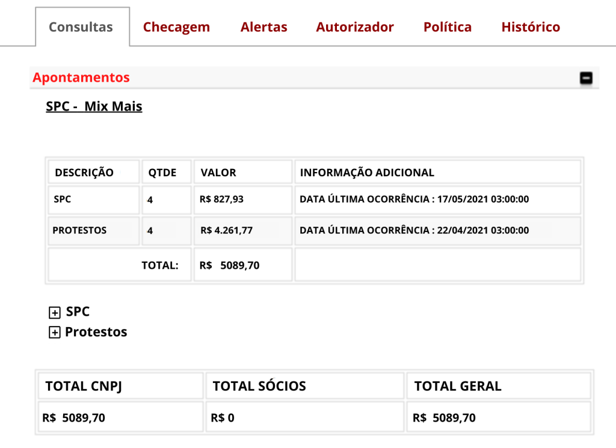
Task: Click the QTDE column header
Action: point(162,173)
